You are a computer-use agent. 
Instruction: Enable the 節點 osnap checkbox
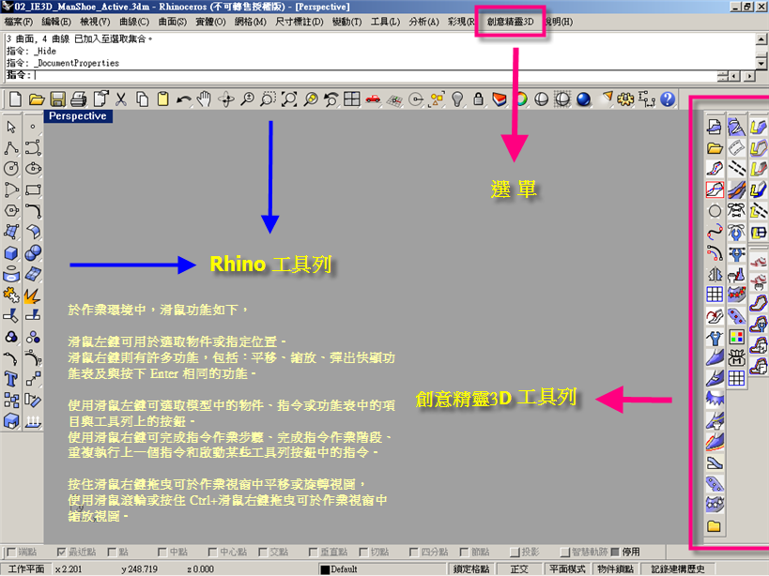pos(464,553)
